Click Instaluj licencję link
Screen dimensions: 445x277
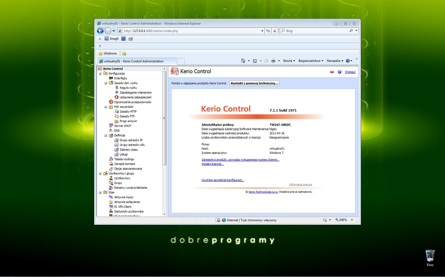coord(213,164)
